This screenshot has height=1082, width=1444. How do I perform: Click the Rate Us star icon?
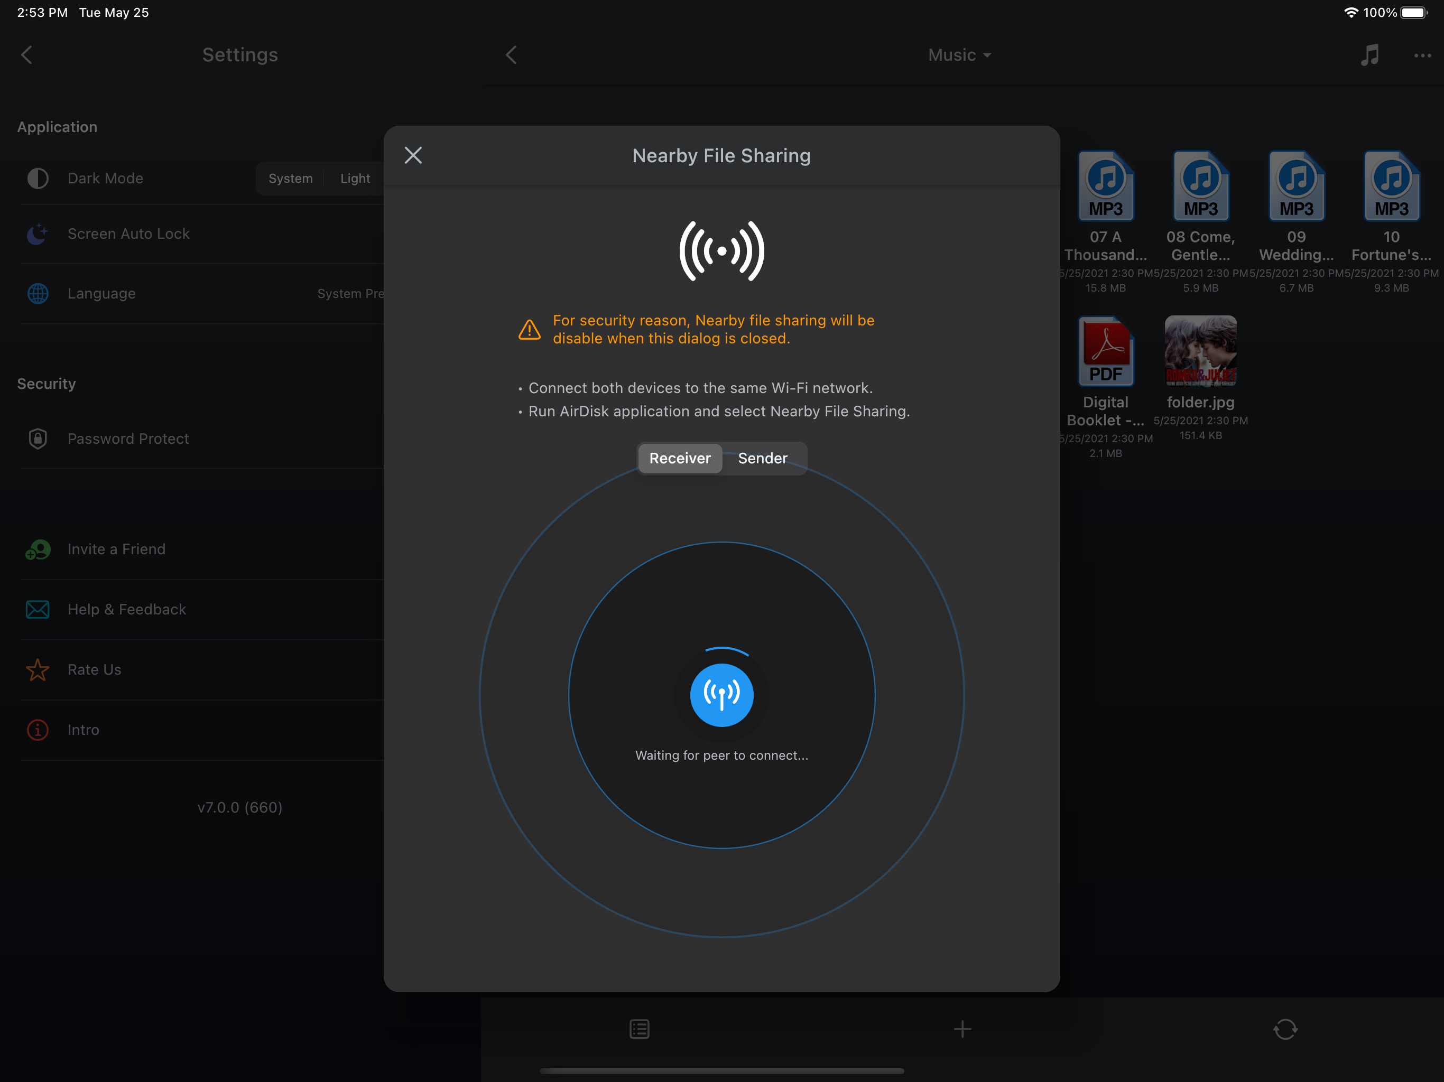pyautogui.click(x=38, y=669)
